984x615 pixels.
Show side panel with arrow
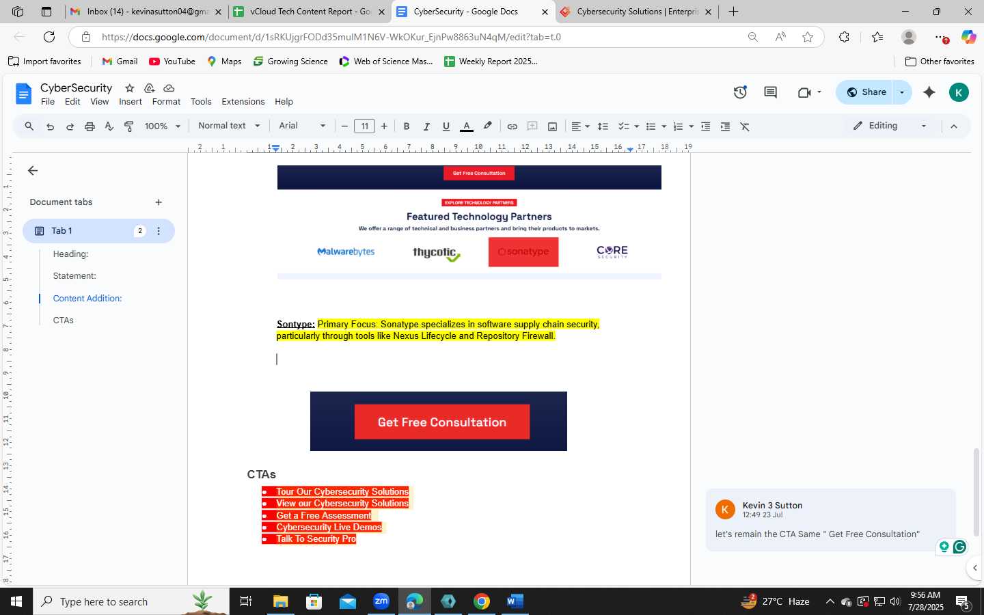[x=975, y=568]
